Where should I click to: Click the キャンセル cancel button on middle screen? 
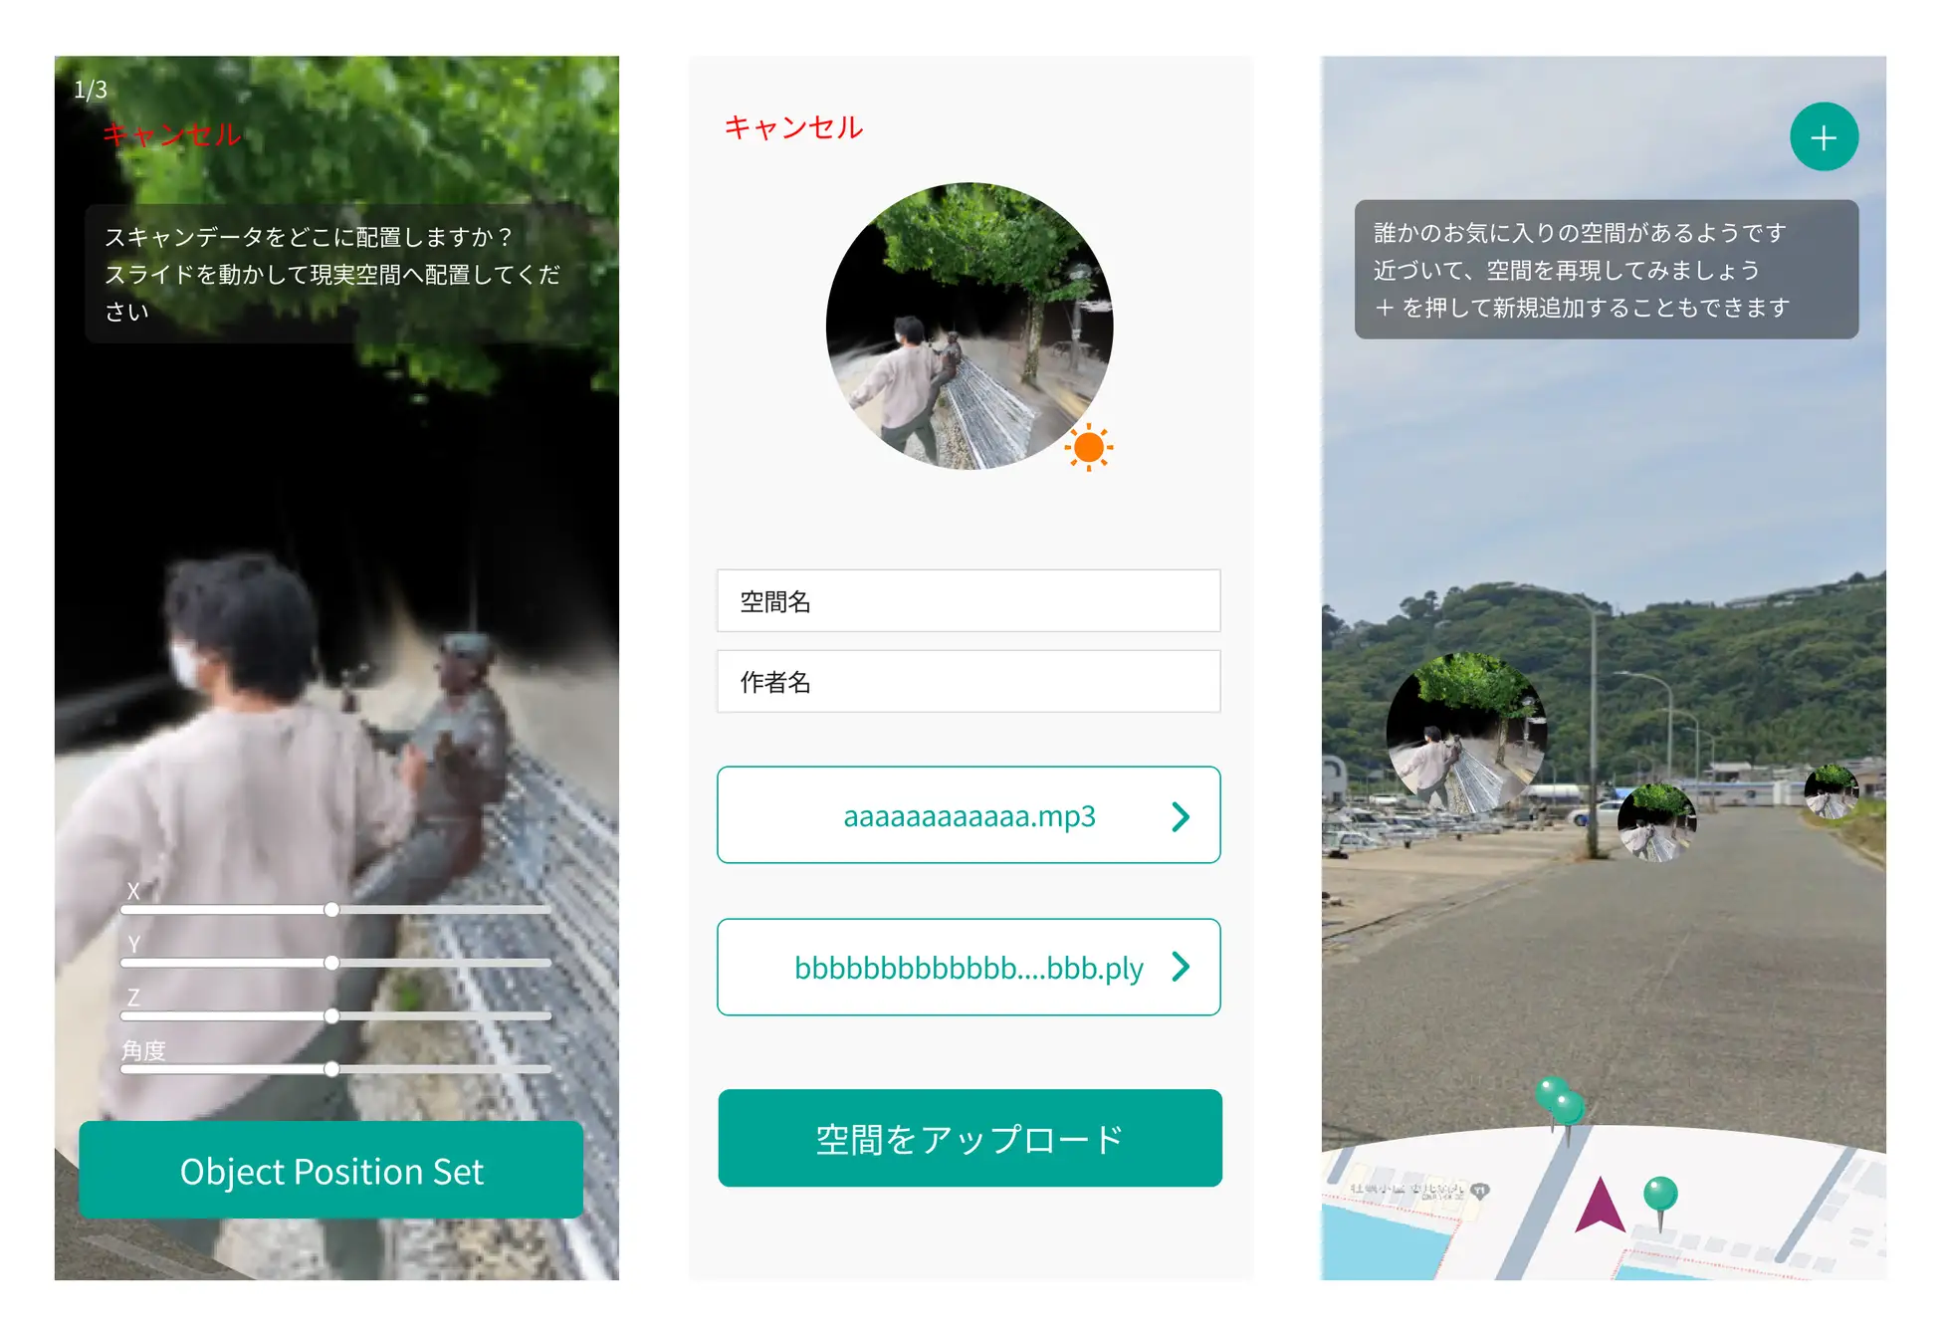click(790, 129)
